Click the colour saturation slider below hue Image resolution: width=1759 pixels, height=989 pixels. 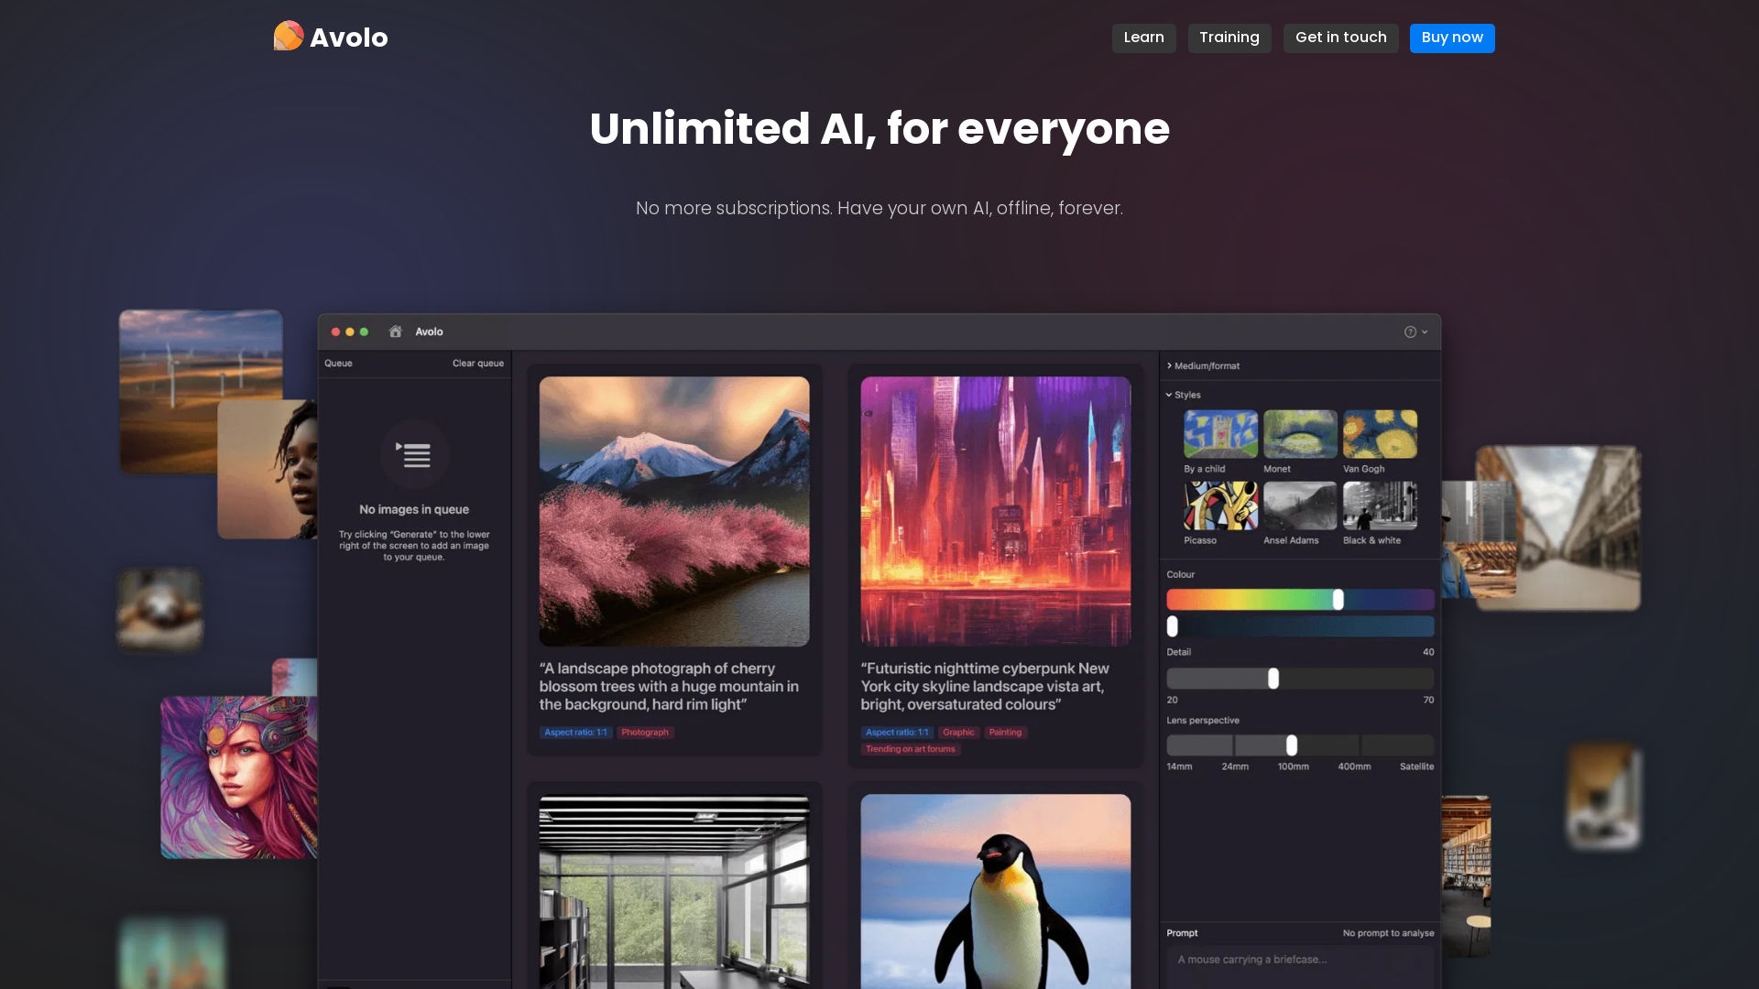[1300, 626]
